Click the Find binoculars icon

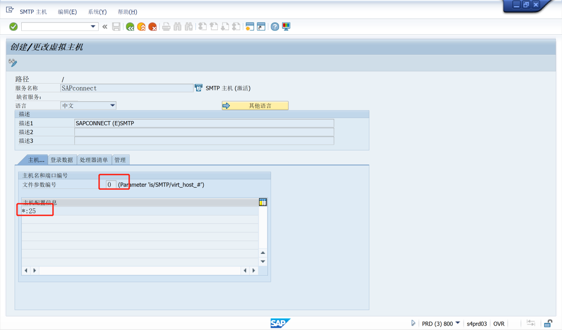pyautogui.click(x=178, y=27)
